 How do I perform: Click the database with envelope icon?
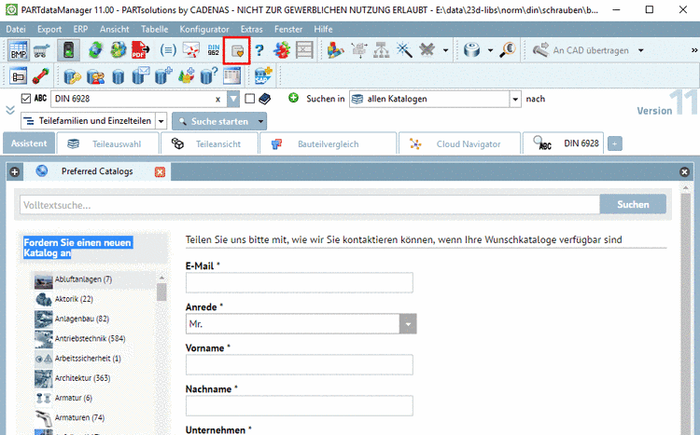[x=141, y=75]
